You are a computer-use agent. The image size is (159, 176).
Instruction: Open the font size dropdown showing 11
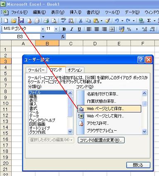coord(56,29)
